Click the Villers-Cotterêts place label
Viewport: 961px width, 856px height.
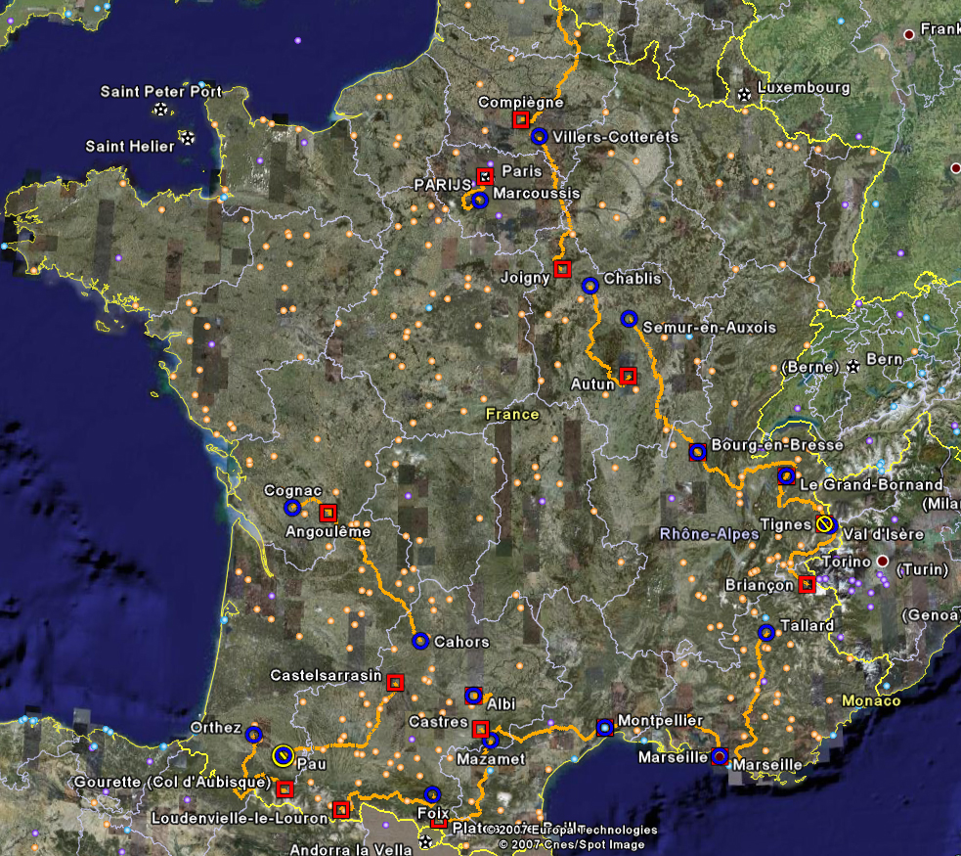pos(615,137)
